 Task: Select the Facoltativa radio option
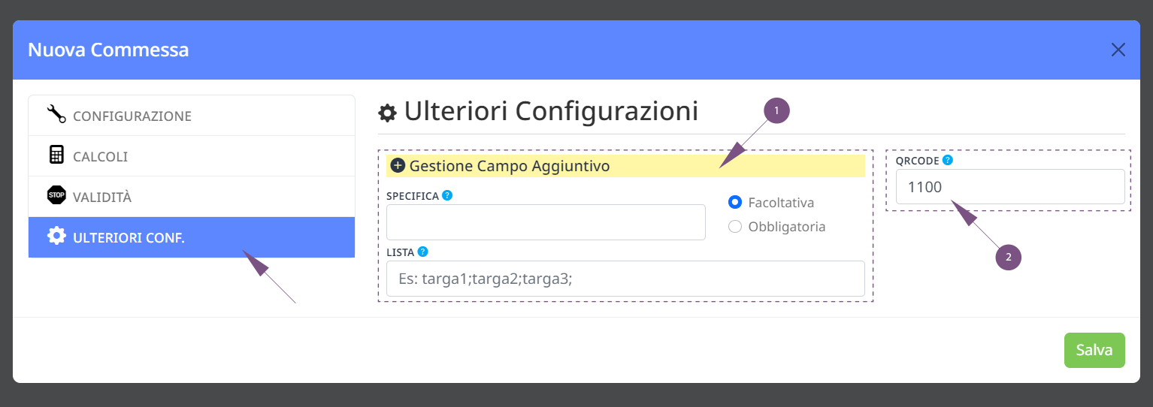735,202
